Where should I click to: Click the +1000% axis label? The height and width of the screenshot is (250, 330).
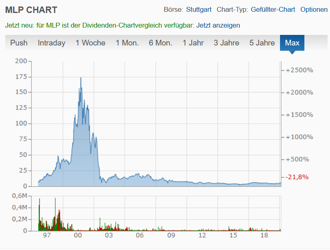click(x=299, y=137)
